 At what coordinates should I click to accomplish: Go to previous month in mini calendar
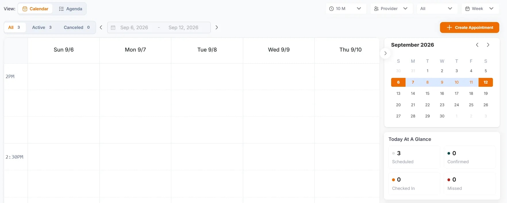pyautogui.click(x=477, y=45)
